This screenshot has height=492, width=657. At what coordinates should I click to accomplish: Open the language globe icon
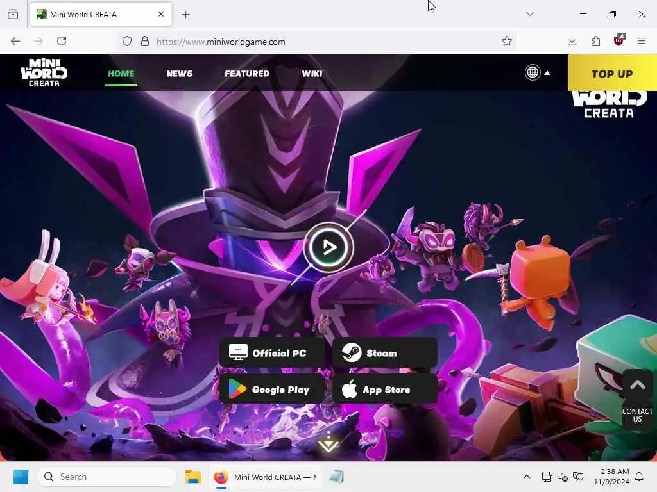click(533, 72)
